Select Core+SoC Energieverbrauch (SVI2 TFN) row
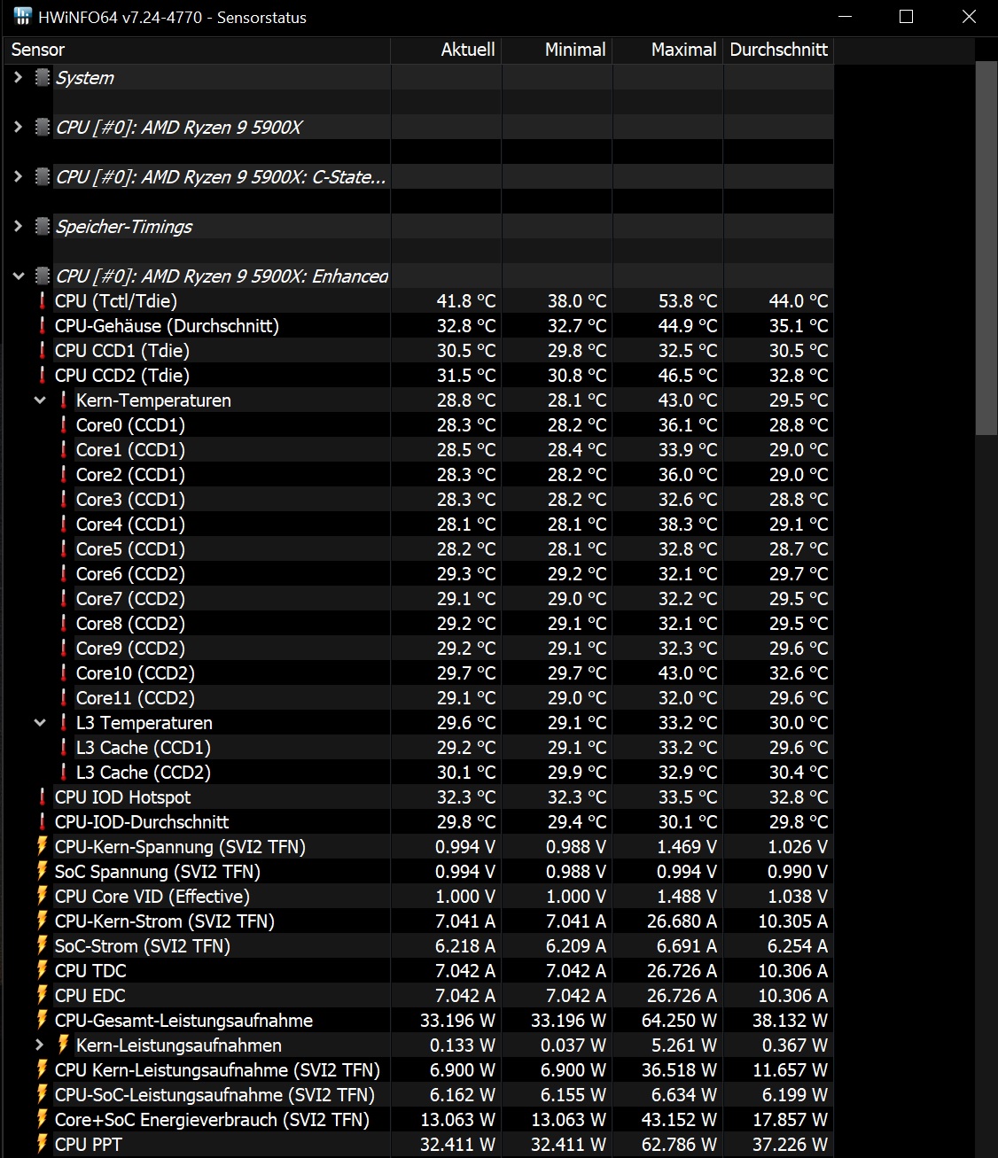Image resolution: width=998 pixels, height=1158 pixels. pyautogui.click(x=418, y=1119)
